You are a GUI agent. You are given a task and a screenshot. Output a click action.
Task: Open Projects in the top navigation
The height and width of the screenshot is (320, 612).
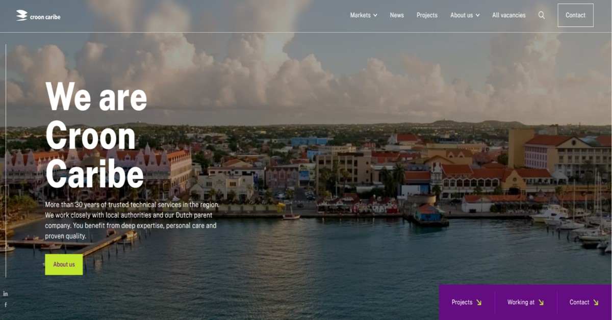coord(427,15)
